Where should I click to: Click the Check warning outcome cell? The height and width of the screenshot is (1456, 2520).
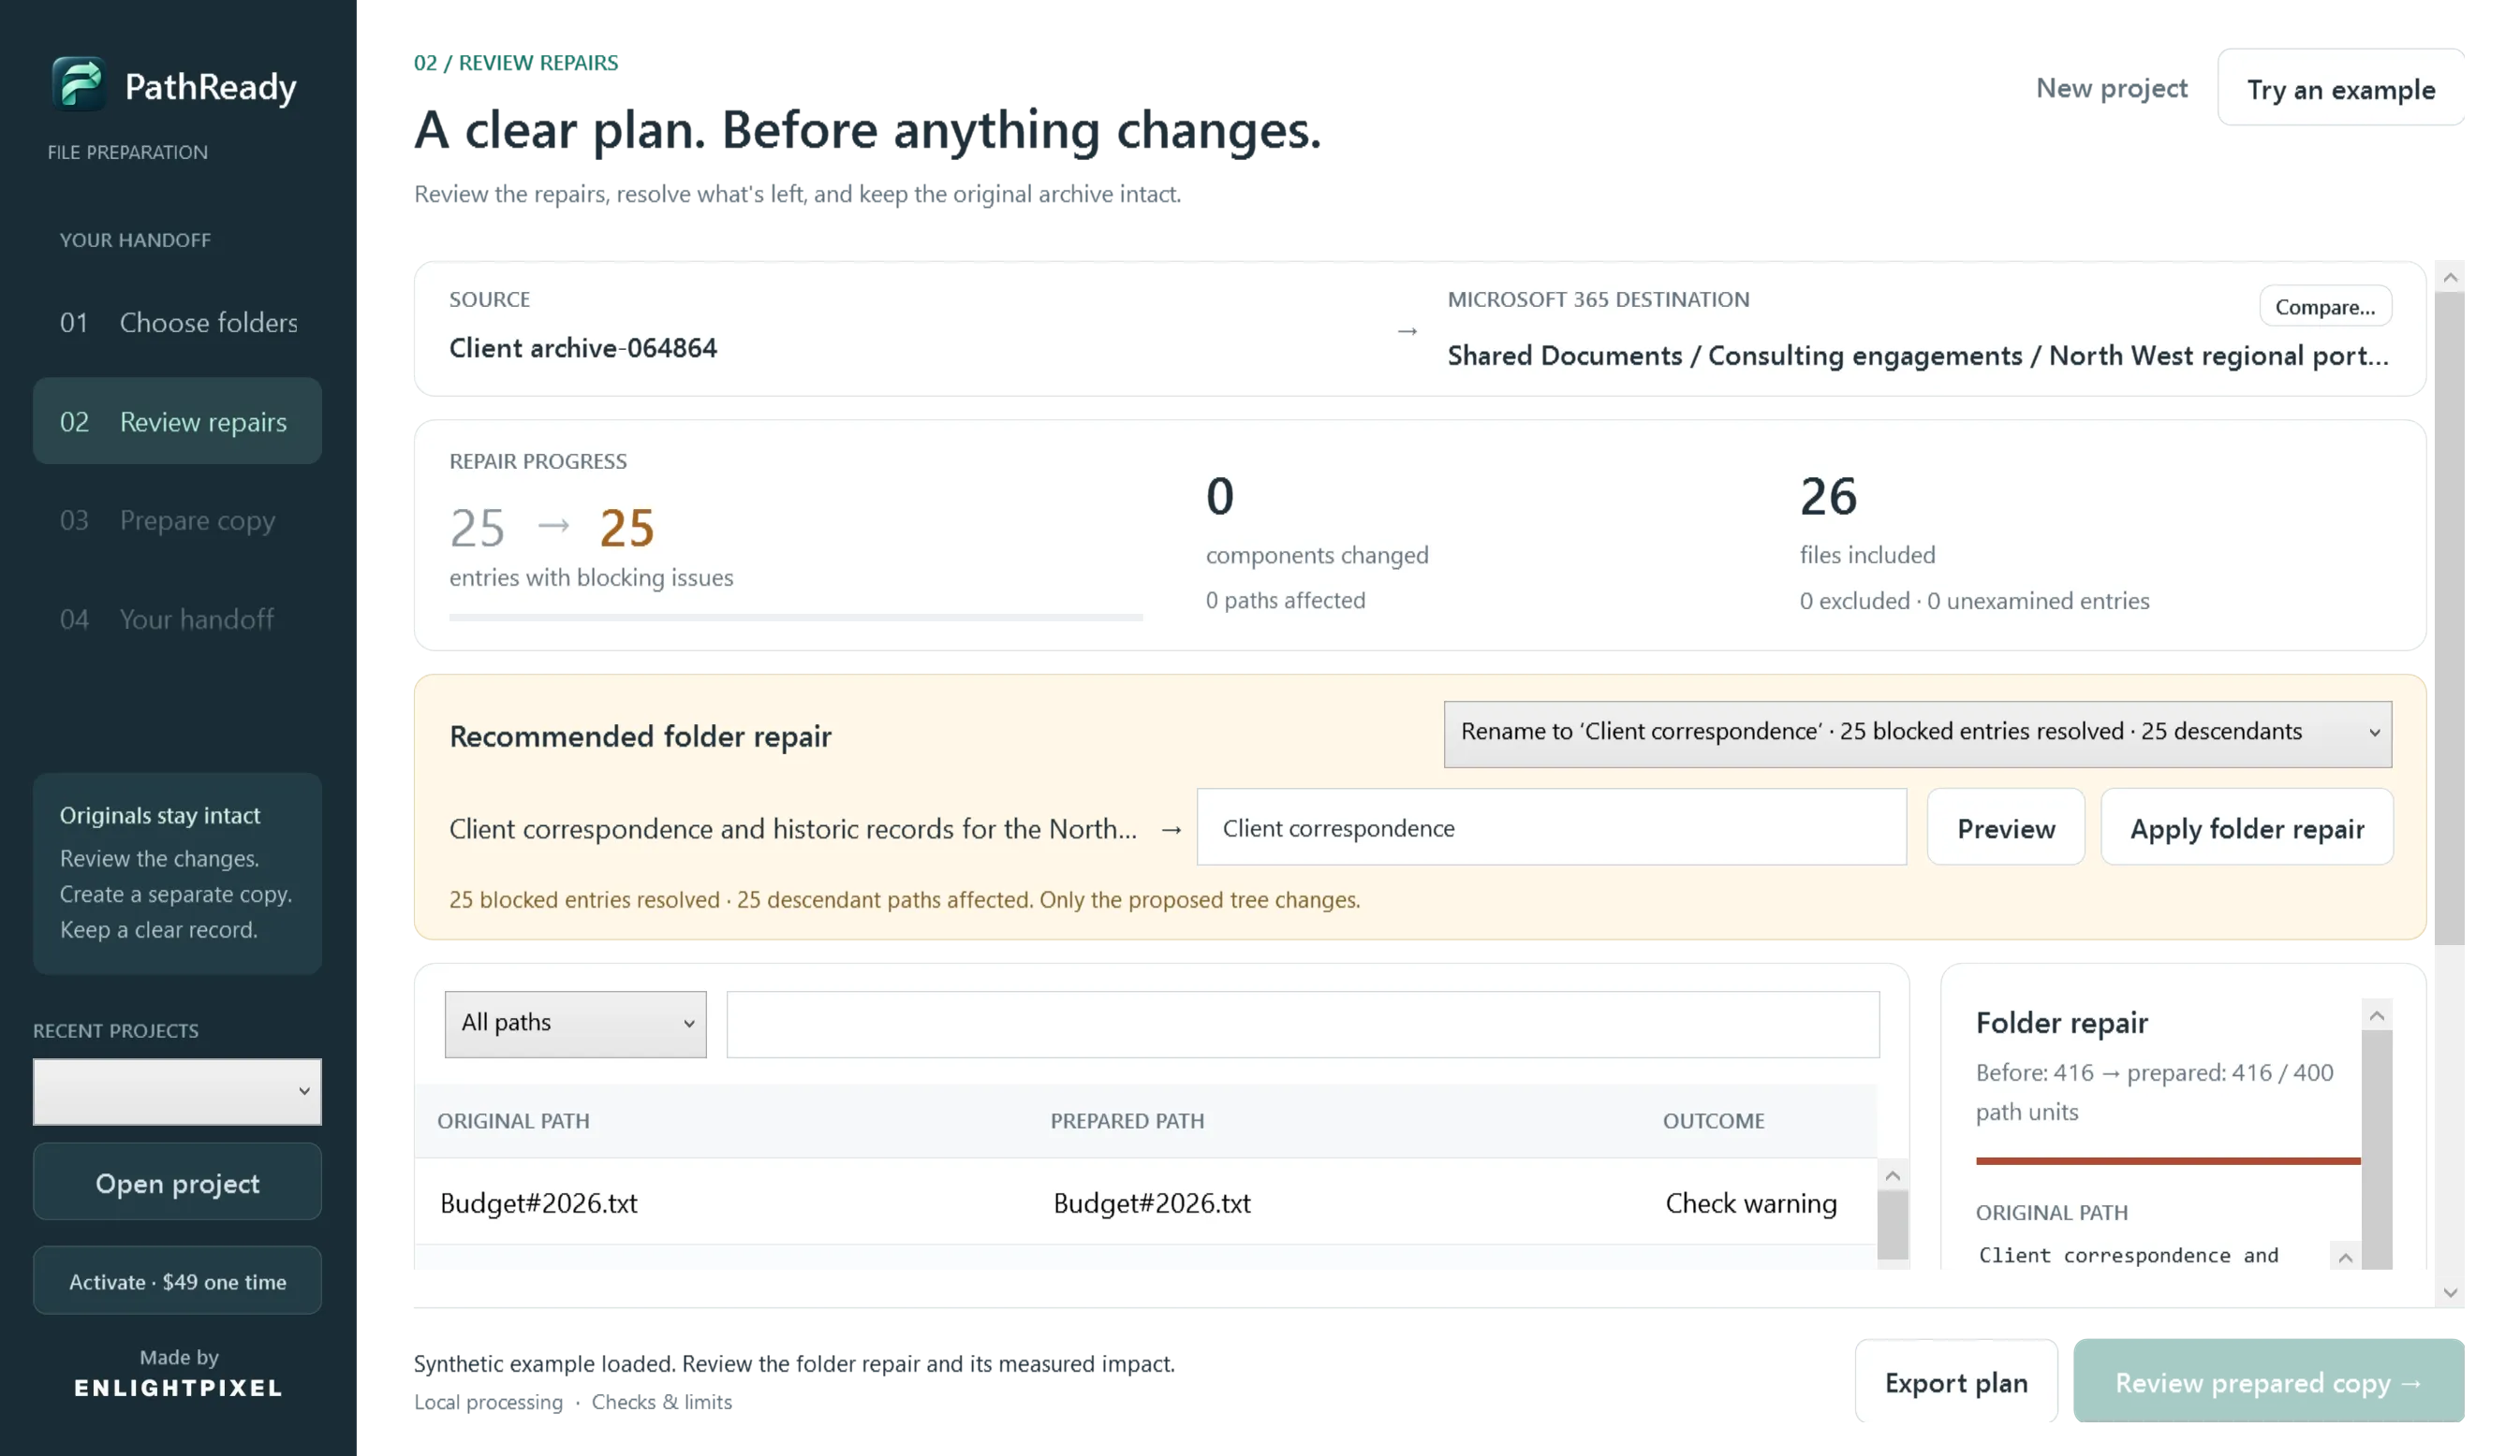pos(1751,1202)
